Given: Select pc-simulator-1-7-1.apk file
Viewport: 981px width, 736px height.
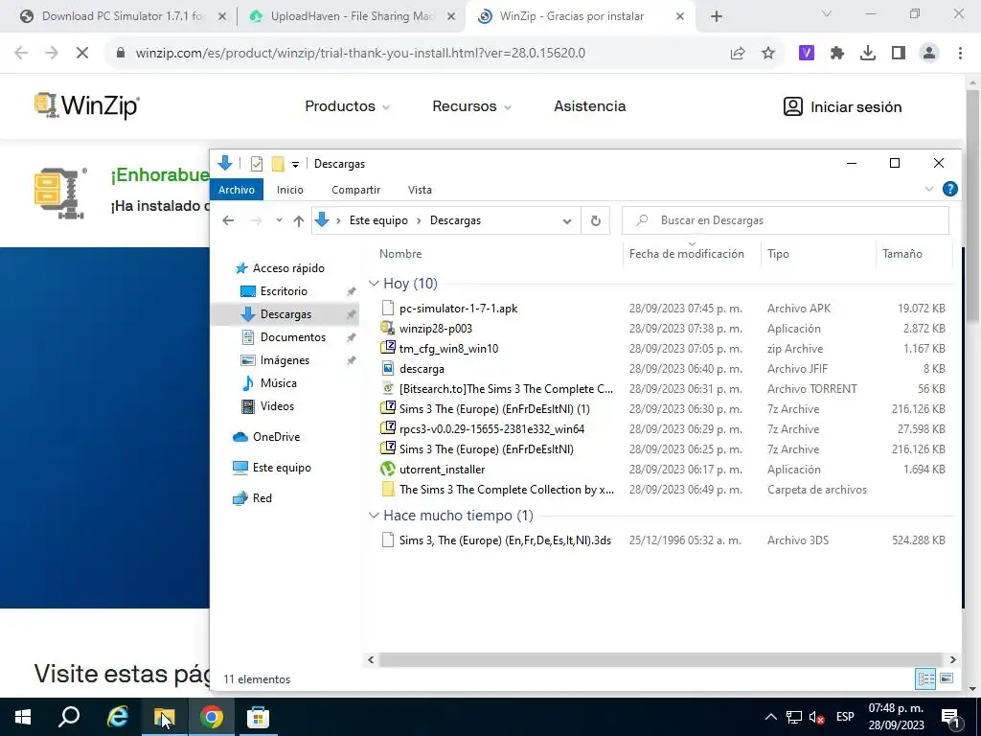Looking at the screenshot, I should (x=459, y=309).
